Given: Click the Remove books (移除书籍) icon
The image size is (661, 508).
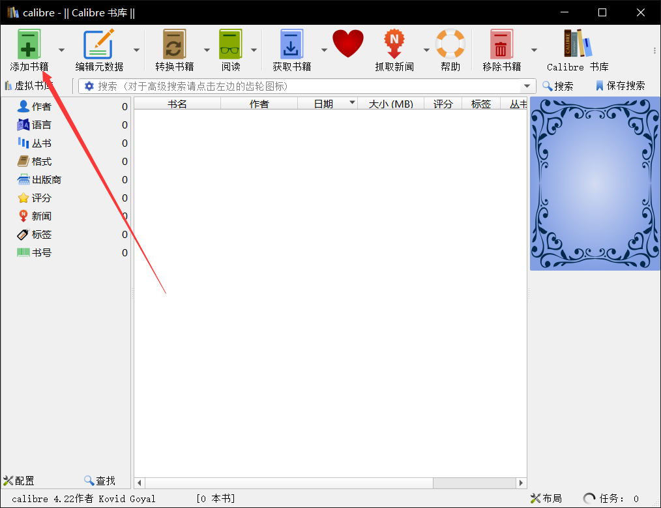Looking at the screenshot, I should (x=501, y=44).
